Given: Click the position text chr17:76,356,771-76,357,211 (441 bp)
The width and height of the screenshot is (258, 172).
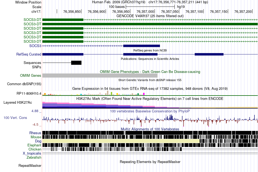Looking at the screenshot, I should coord(178,2).
